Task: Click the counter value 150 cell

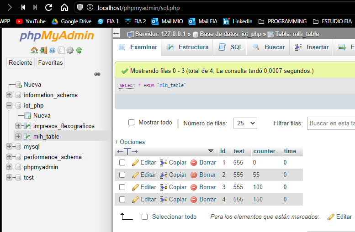Action: (x=258, y=200)
